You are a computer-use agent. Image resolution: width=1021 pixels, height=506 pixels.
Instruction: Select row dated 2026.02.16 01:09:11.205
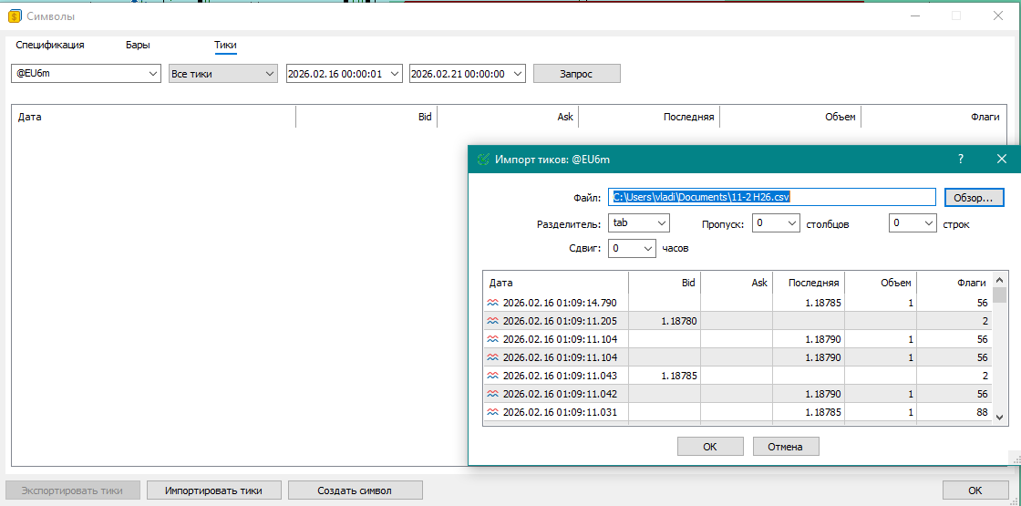click(737, 321)
